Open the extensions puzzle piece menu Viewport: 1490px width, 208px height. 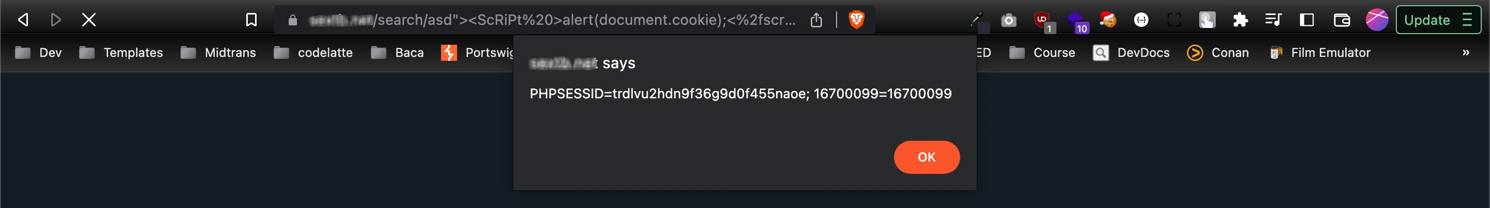point(1240,20)
